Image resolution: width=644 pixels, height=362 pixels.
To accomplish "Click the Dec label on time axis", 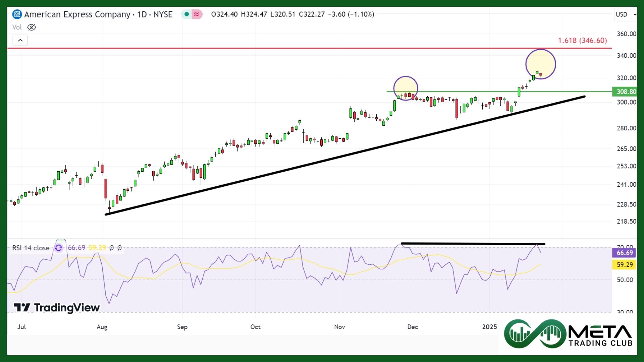I will click(413, 327).
